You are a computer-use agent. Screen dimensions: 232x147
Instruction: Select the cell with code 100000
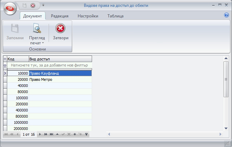[18, 98]
